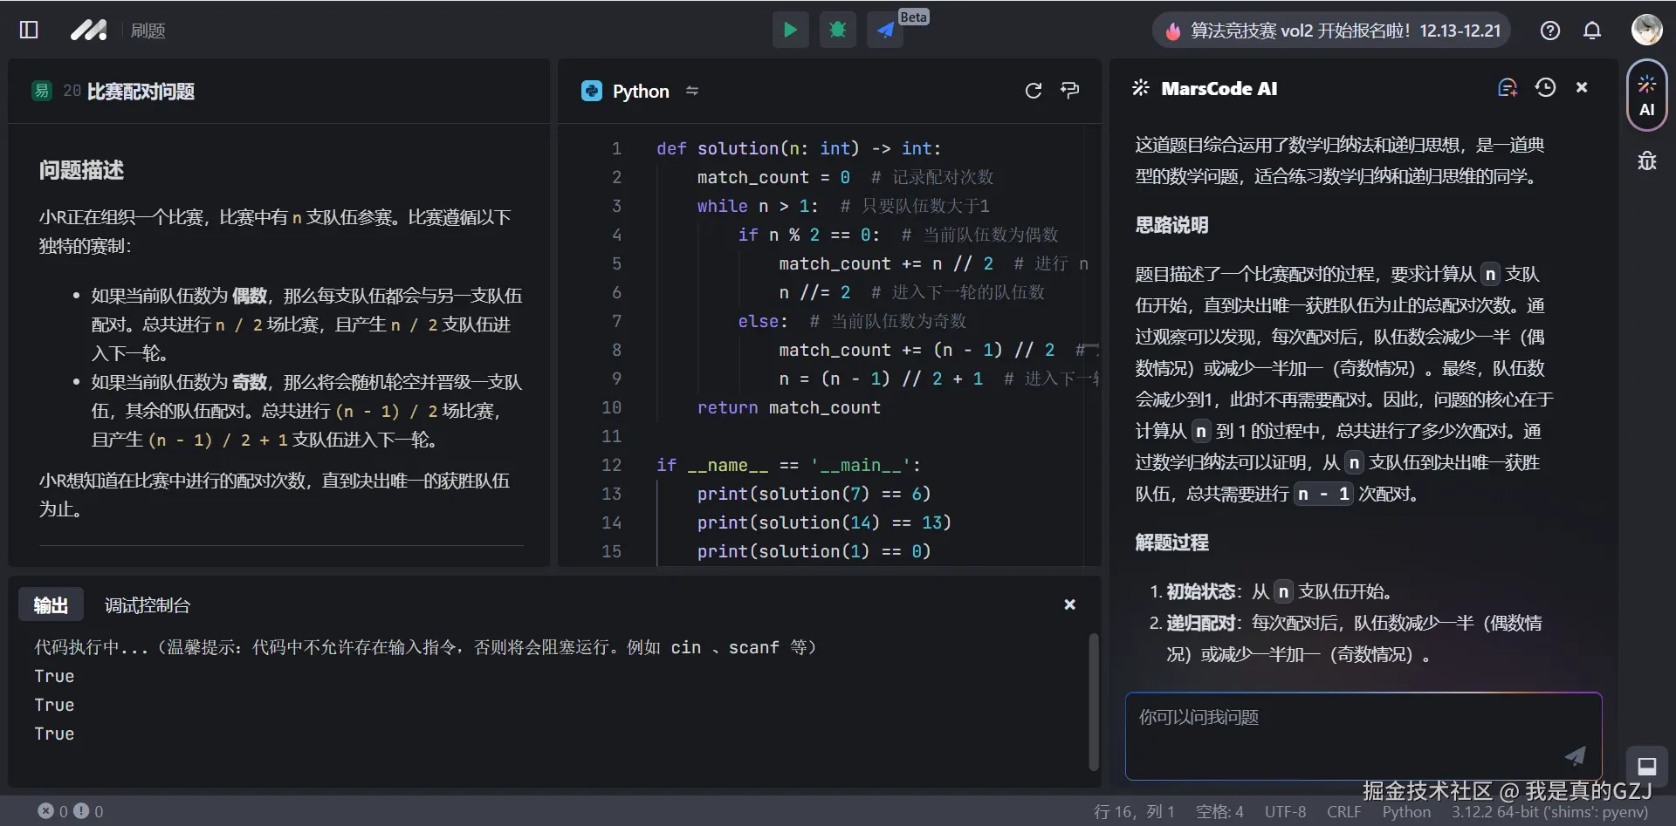
Task: Click the Beta paper-plane submit icon
Action: point(885,30)
